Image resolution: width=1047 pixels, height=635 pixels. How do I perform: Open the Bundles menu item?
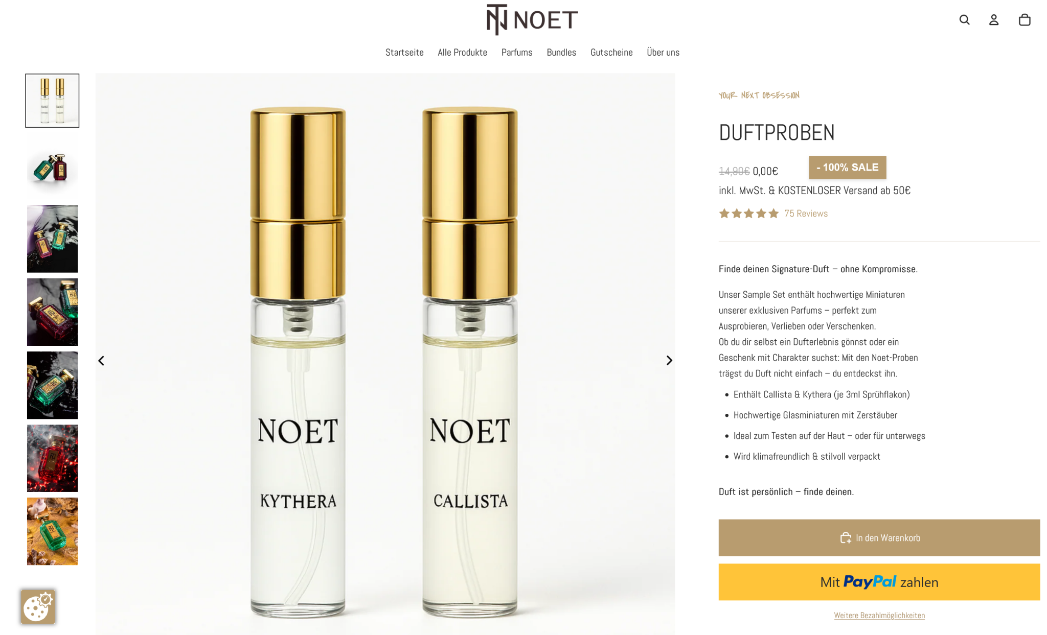point(561,52)
